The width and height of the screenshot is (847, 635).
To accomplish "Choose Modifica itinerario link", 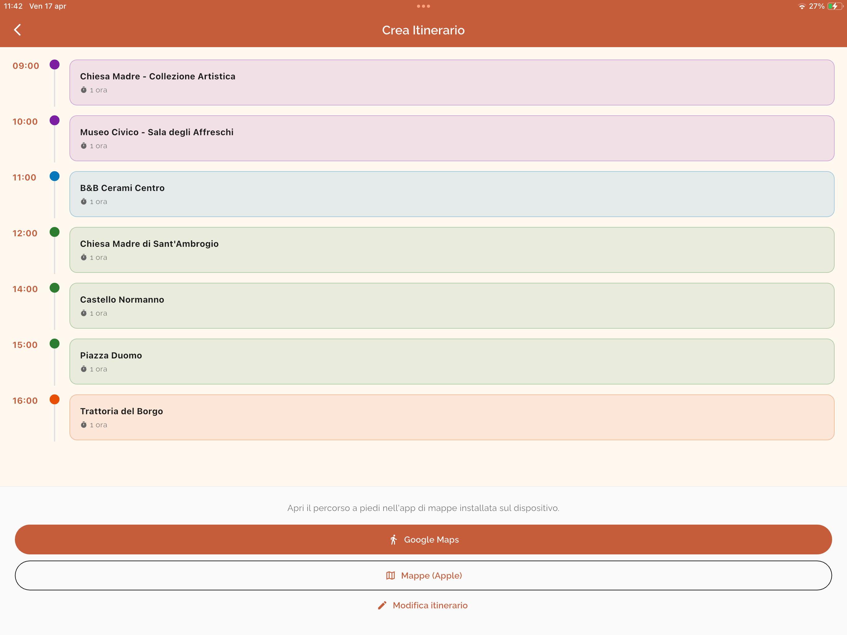I will pyautogui.click(x=423, y=605).
